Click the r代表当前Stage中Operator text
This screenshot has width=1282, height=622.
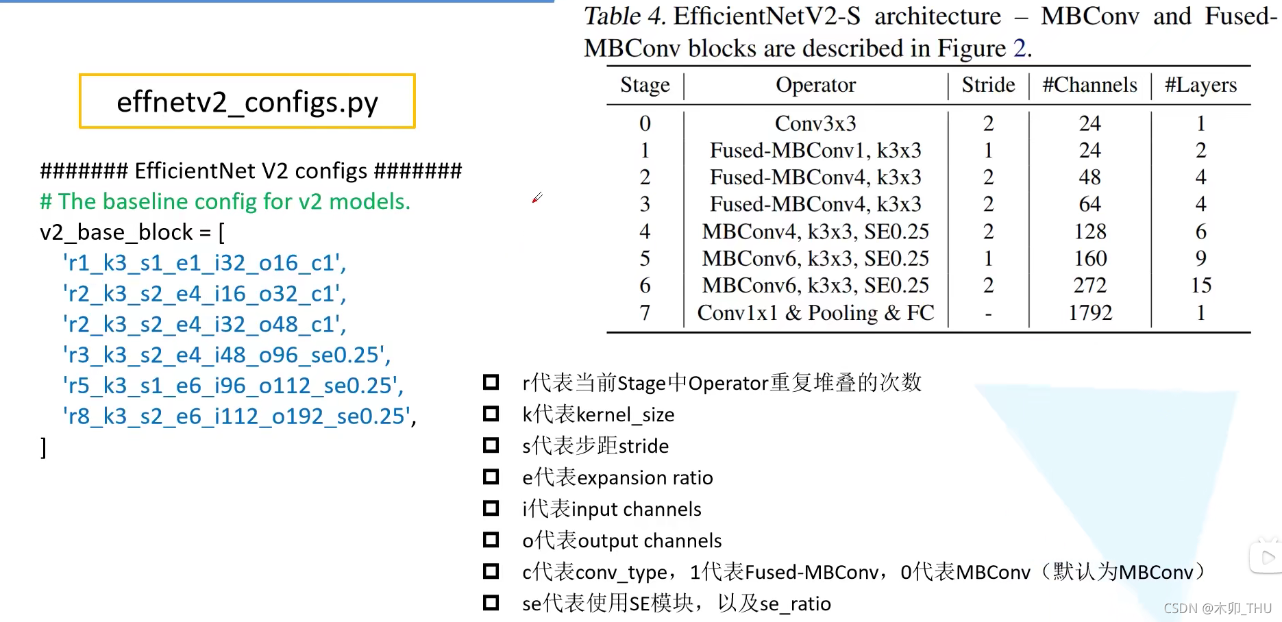[722, 382]
